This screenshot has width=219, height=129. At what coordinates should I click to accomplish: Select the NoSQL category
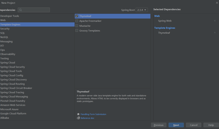[4, 37]
